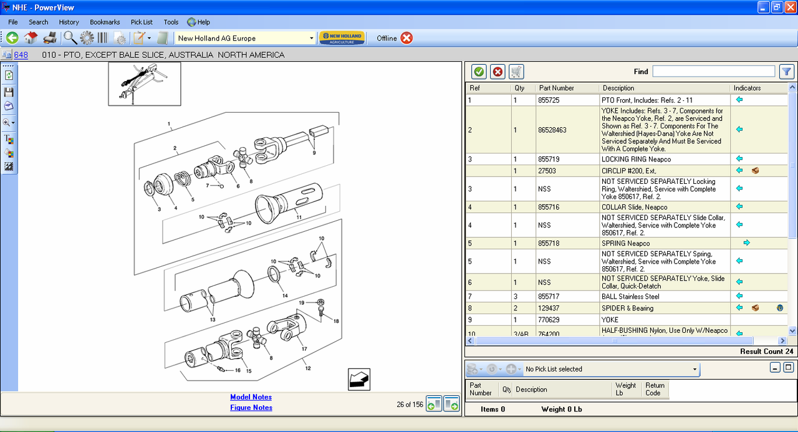Screen dimensions: 798x432
Task: Click the gear parts toolbar icon
Action: point(87,38)
